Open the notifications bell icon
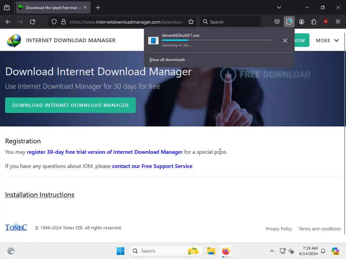346x259 pixels. [x=323, y=251]
